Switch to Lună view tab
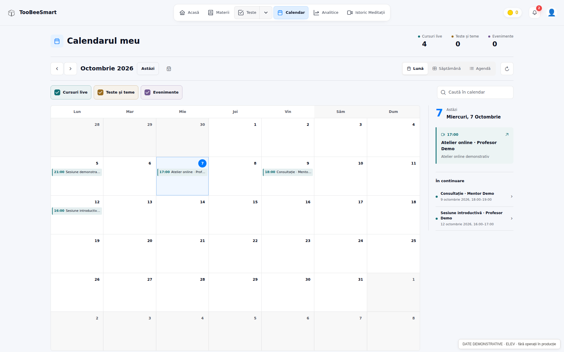 [415, 69]
